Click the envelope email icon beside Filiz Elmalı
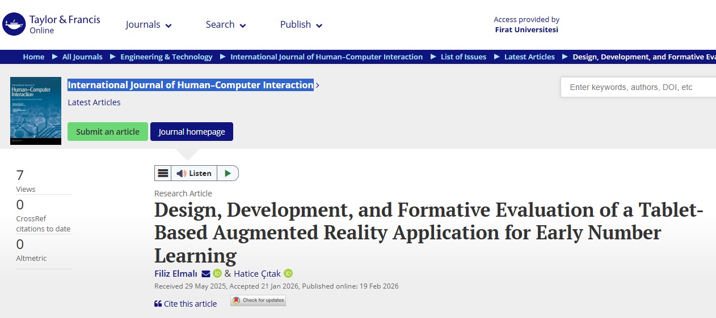Screen dimensions: 716x318 point(205,274)
